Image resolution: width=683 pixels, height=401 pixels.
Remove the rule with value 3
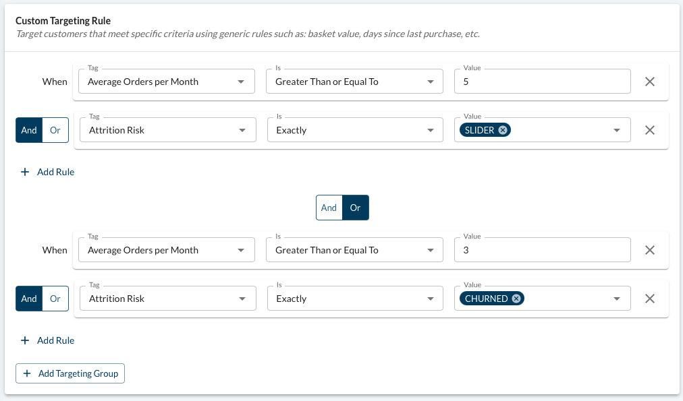[x=650, y=250]
